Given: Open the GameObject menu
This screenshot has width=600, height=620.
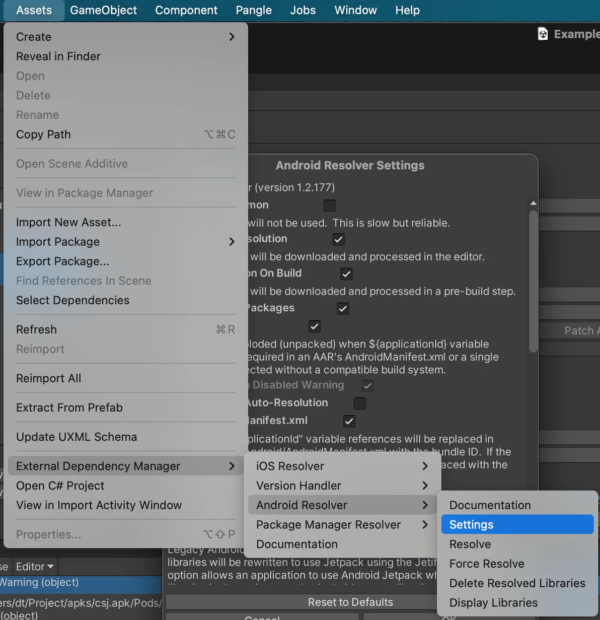Looking at the screenshot, I should tap(103, 10).
